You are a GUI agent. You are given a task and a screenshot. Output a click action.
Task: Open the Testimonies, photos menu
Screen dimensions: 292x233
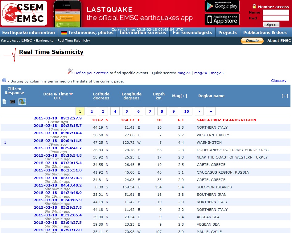(x=91, y=33)
